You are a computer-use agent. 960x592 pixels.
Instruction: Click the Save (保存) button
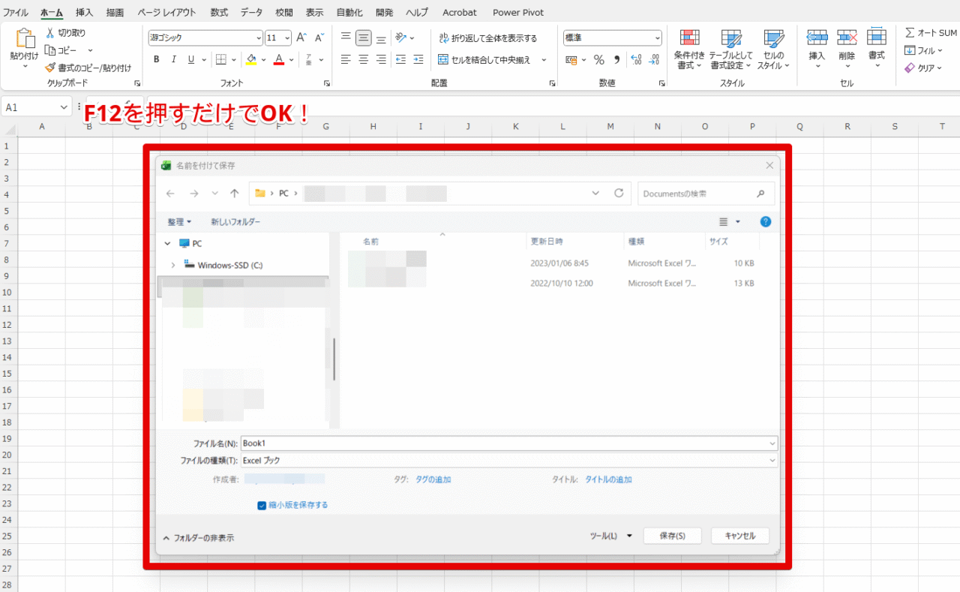[x=672, y=536]
